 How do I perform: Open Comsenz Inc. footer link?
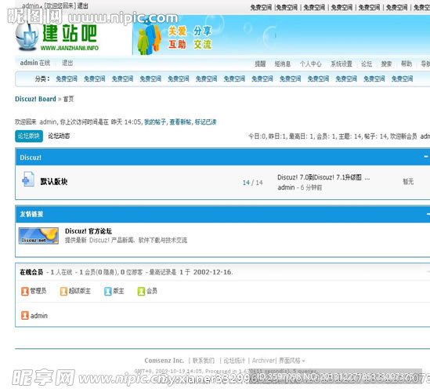164,361
